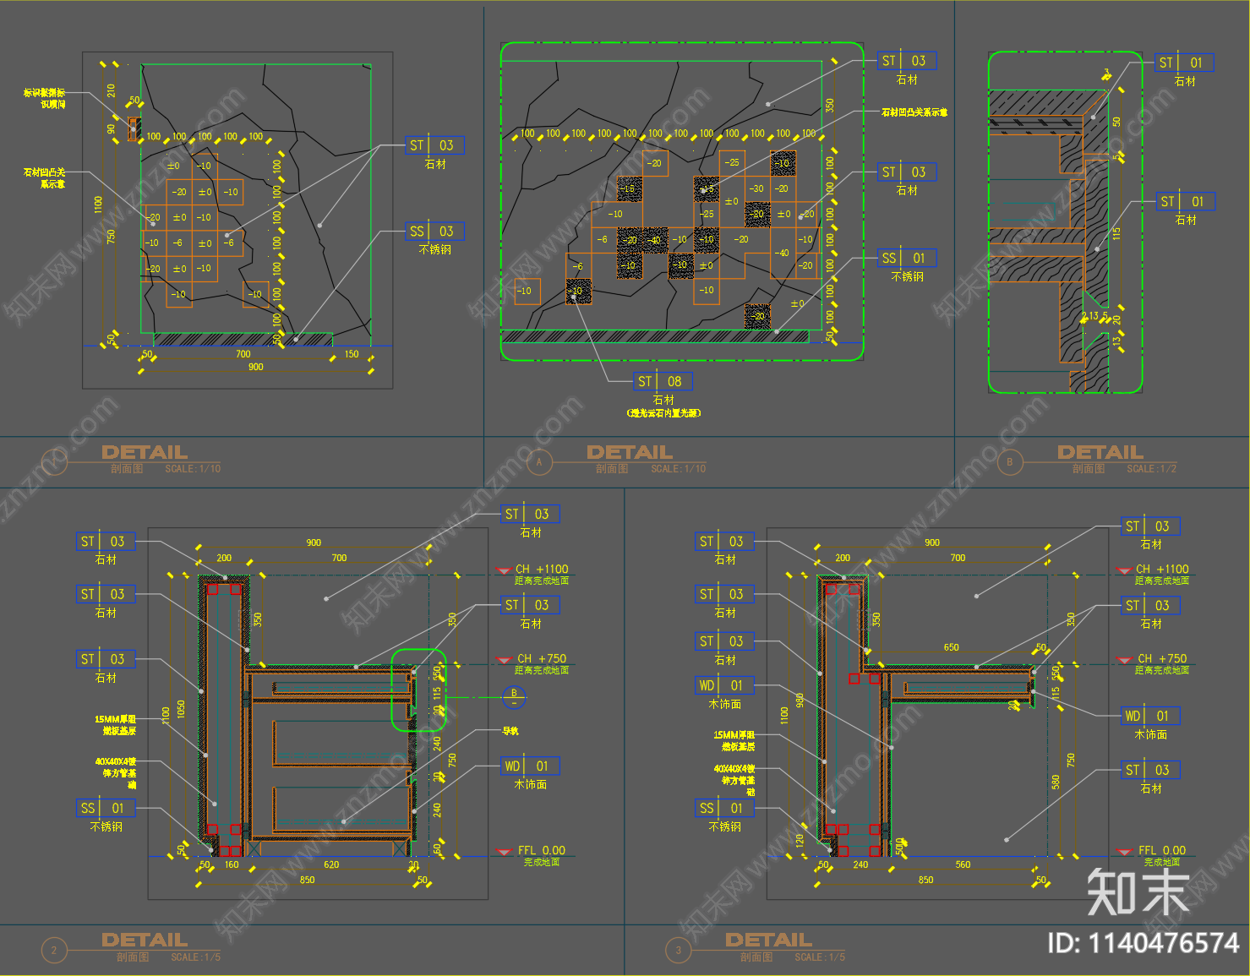This screenshot has width=1250, height=976.
Task: Click the 650 dimension in detail 3
Action: tap(951, 647)
